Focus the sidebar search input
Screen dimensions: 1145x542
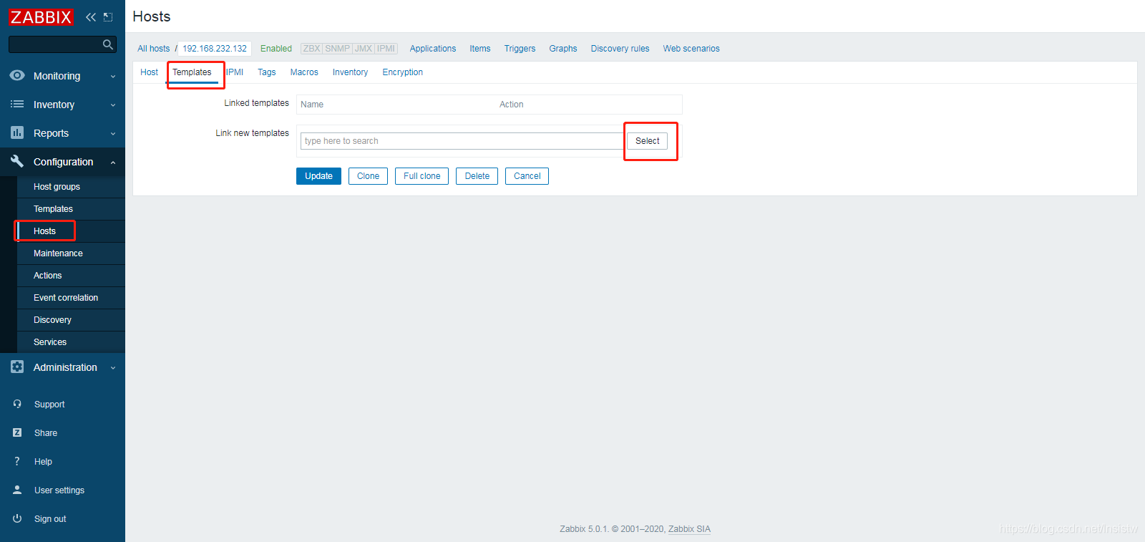56,44
